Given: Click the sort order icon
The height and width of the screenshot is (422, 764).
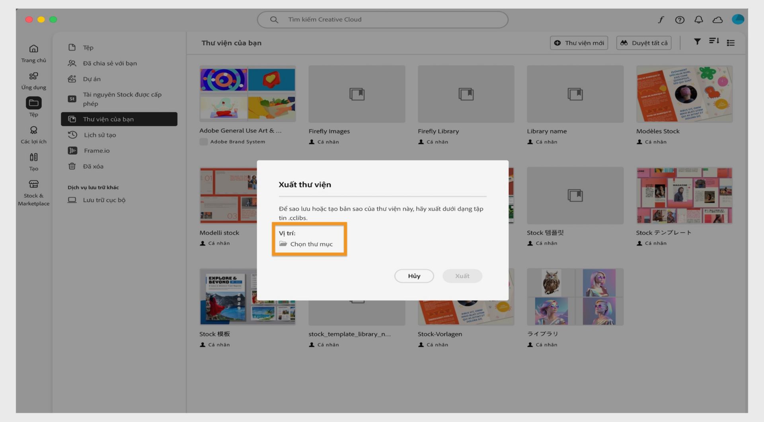Looking at the screenshot, I should (x=714, y=41).
